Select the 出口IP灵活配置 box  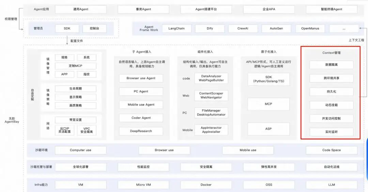[64, 130]
